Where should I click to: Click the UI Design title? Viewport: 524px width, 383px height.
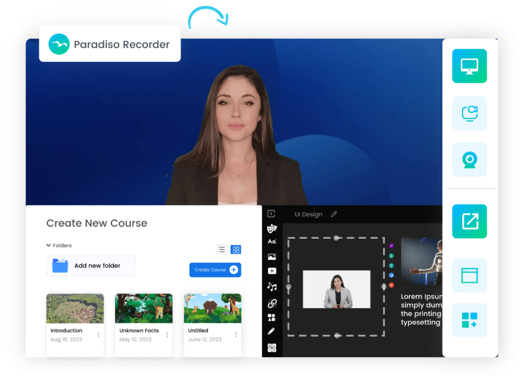309,214
